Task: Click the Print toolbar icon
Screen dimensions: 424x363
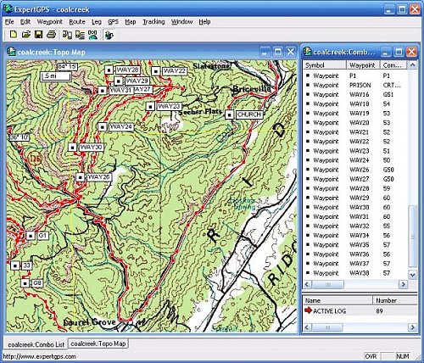Action: click(51, 35)
